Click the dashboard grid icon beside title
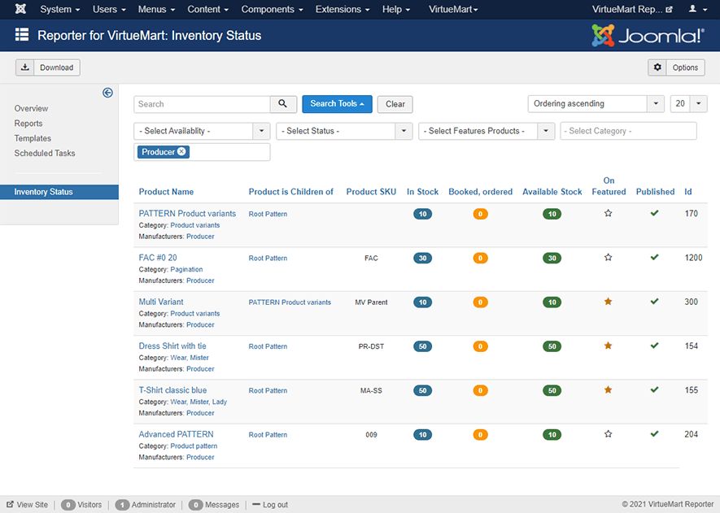The width and height of the screenshot is (720, 513). 22,35
